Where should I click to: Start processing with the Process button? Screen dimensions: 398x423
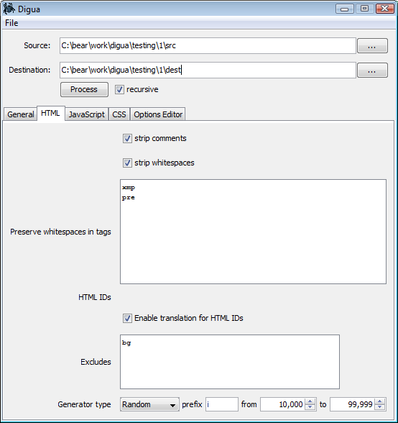[x=84, y=89]
